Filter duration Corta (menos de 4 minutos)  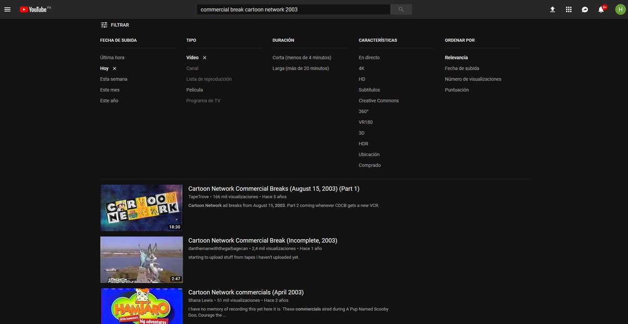(x=302, y=57)
